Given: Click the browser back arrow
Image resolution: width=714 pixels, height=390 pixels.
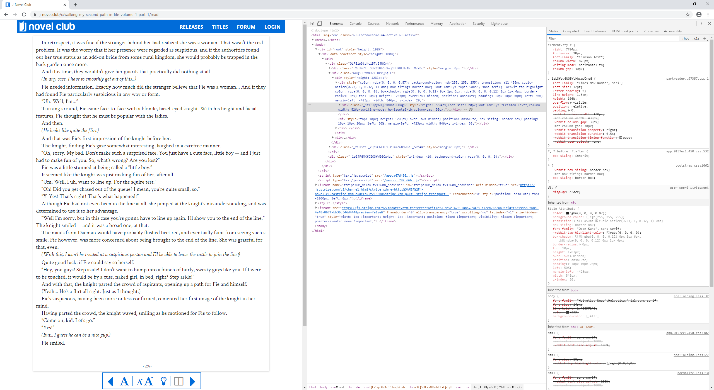Looking at the screenshot, I should coord(6,14).
